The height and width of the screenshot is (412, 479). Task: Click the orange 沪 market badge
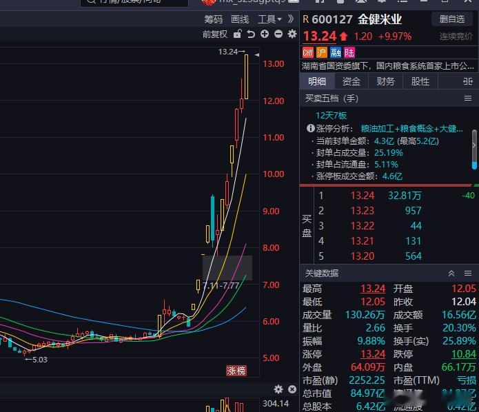pyautogui.click(x=322, y=52)
